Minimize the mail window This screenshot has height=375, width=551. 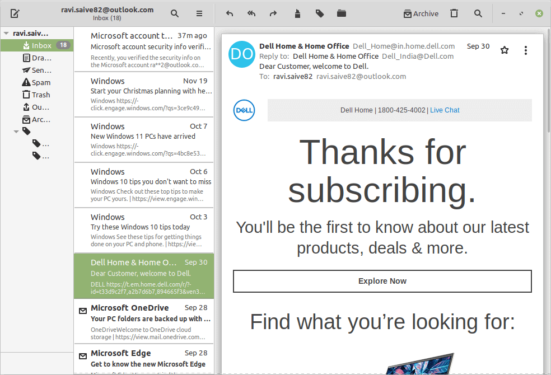503,13
